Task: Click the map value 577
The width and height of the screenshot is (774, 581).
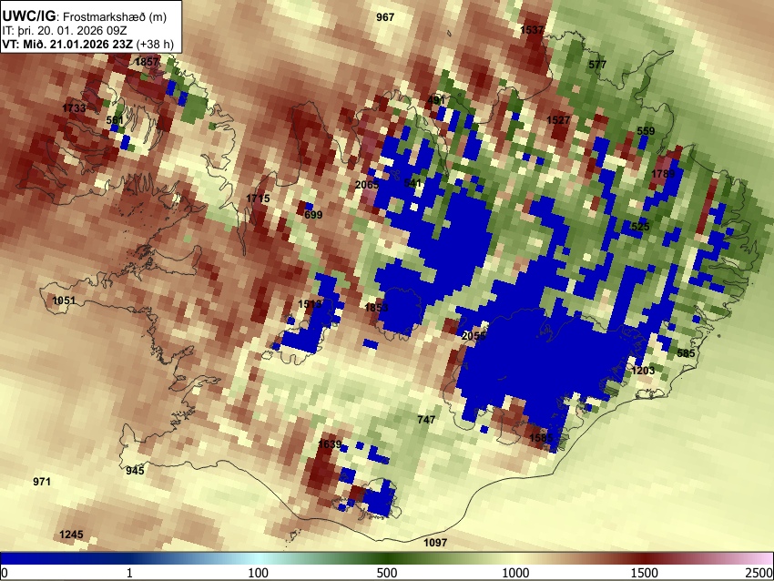Action: point(597,65)
